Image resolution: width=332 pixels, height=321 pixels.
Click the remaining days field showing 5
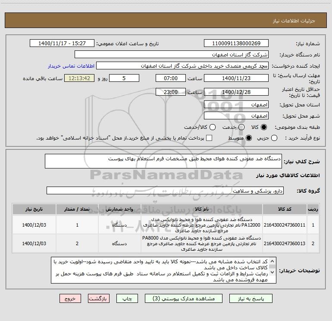[124, 78]
